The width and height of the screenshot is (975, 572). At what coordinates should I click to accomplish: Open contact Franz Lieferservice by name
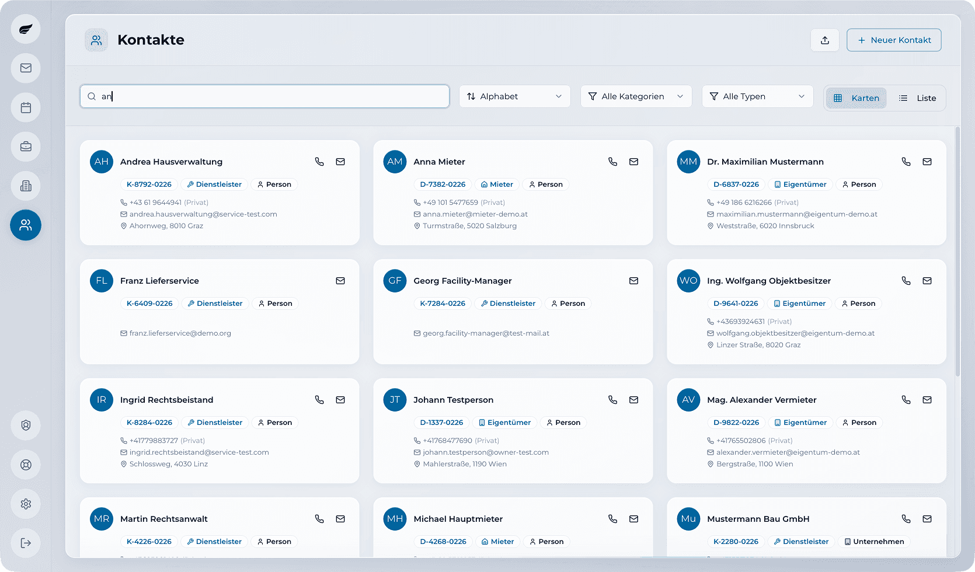(x=159, y=281)
